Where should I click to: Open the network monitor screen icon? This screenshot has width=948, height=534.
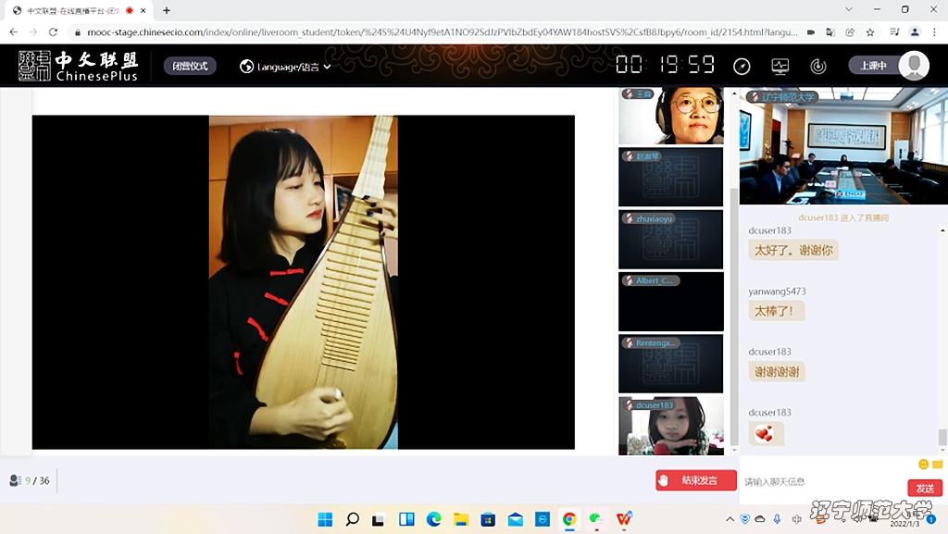[x=780, y=67]
